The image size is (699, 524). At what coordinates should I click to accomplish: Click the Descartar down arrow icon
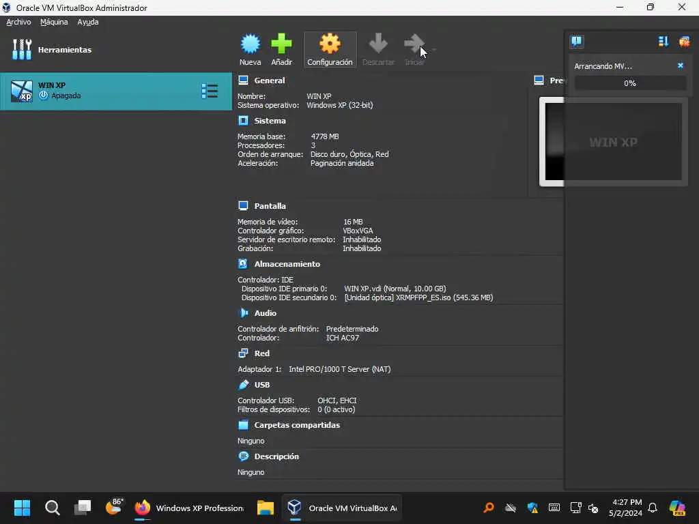[x=378, y=44]
